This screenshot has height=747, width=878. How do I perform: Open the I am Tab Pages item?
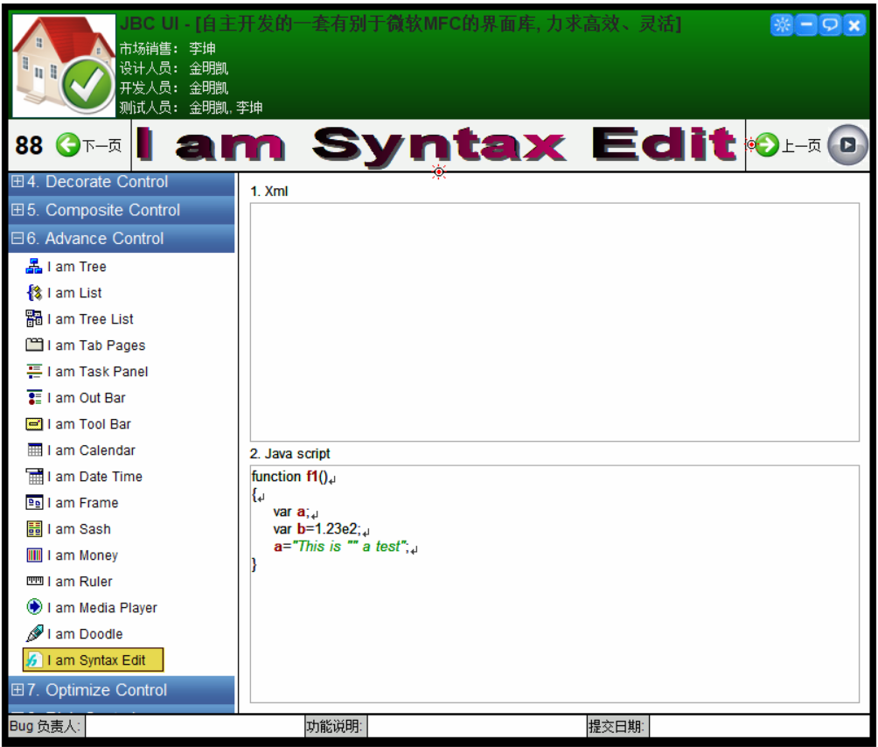click(96, 346)
